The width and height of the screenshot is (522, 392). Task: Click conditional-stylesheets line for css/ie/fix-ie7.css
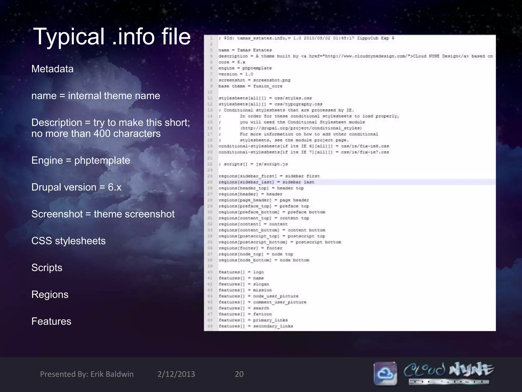(304, 152)
